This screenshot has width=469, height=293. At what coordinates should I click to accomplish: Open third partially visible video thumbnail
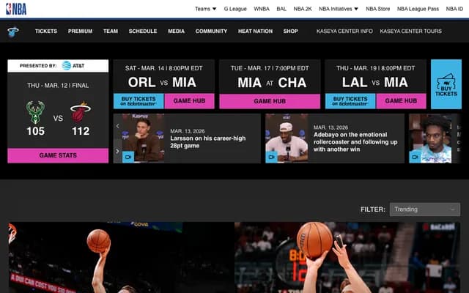430,138
